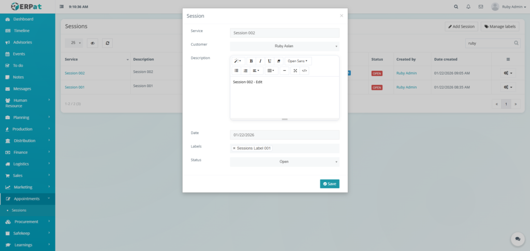Viewport: 530px width, 251px height.
Task: Toggle the sidebar hamburger menu icon
Action: tap(62, 7)
